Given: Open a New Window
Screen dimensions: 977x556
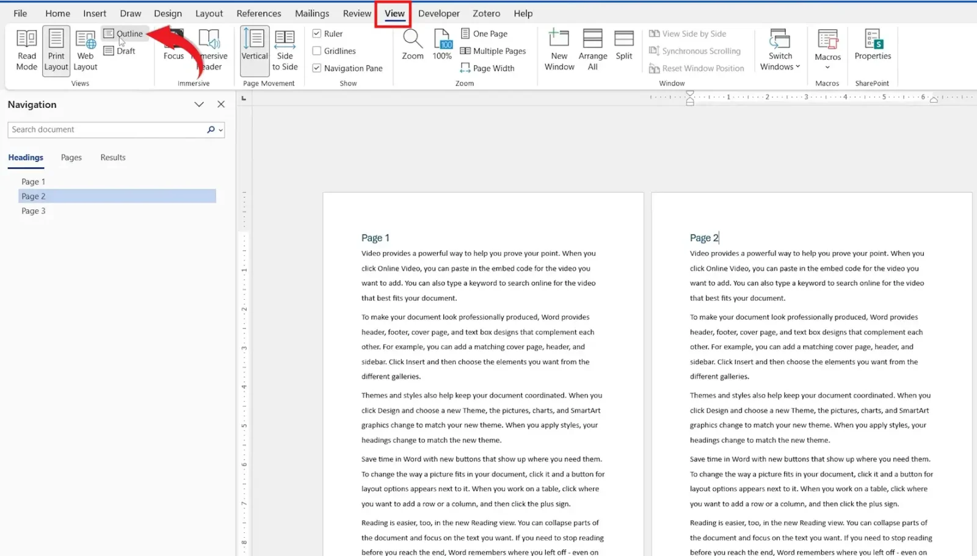Looking at the screenshot, I should (559, 50).
